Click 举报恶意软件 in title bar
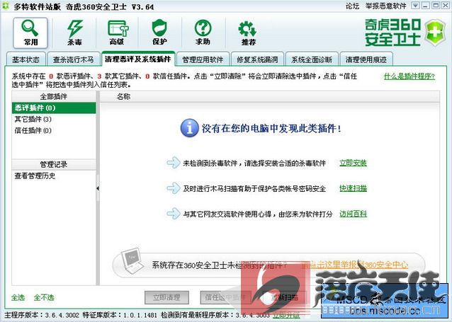The width and height of the screenshot is (452, 322). pos(385,6)
